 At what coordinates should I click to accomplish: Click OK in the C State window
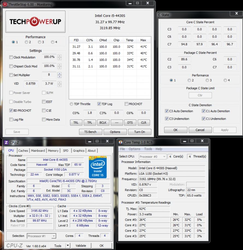pyautogui.click(x=176, y=130)
